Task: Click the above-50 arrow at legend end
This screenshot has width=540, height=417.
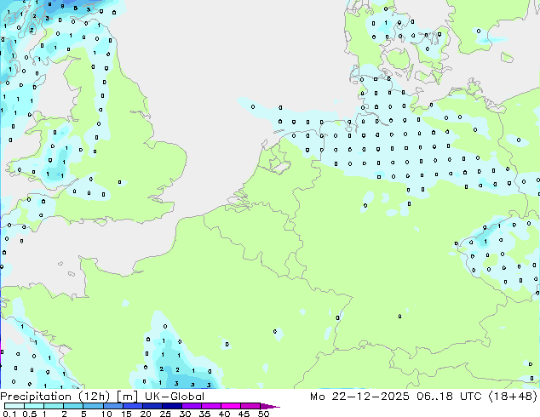Action: pyautogui.click(x=270, y=406)
